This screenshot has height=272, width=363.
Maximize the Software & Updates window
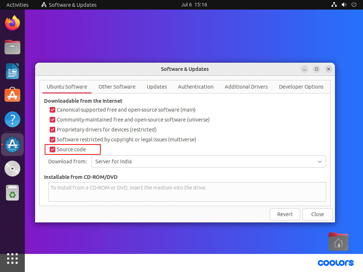coord(317,69)
